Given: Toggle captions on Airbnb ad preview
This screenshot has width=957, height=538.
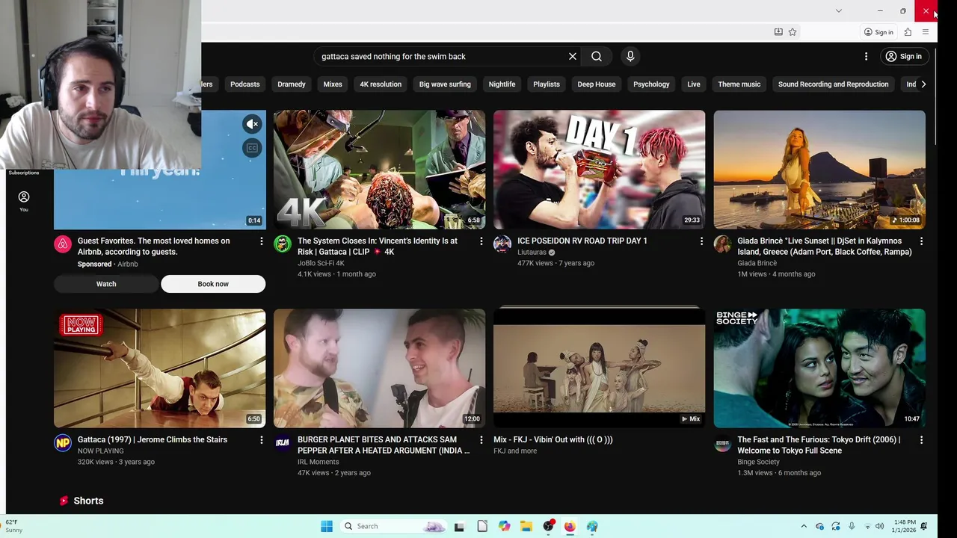Looking at the screenshot, I should [x=252, y=148].
